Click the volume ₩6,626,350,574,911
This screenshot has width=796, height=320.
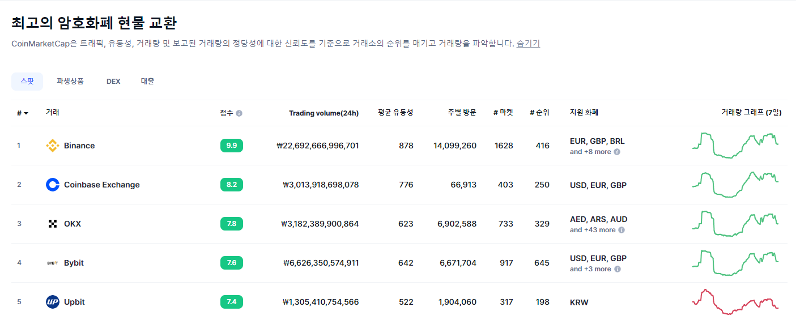[321, 263]
